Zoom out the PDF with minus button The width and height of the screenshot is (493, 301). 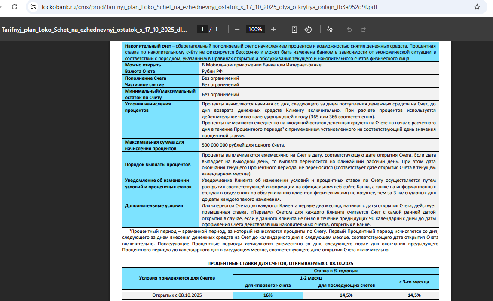[237, 30]
